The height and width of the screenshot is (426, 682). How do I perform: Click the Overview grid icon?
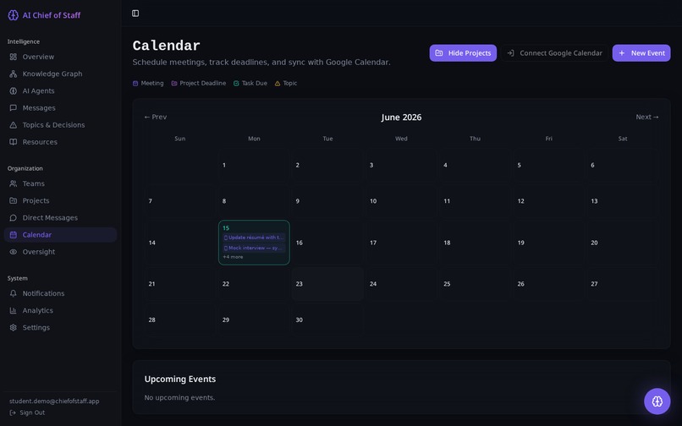14,57
